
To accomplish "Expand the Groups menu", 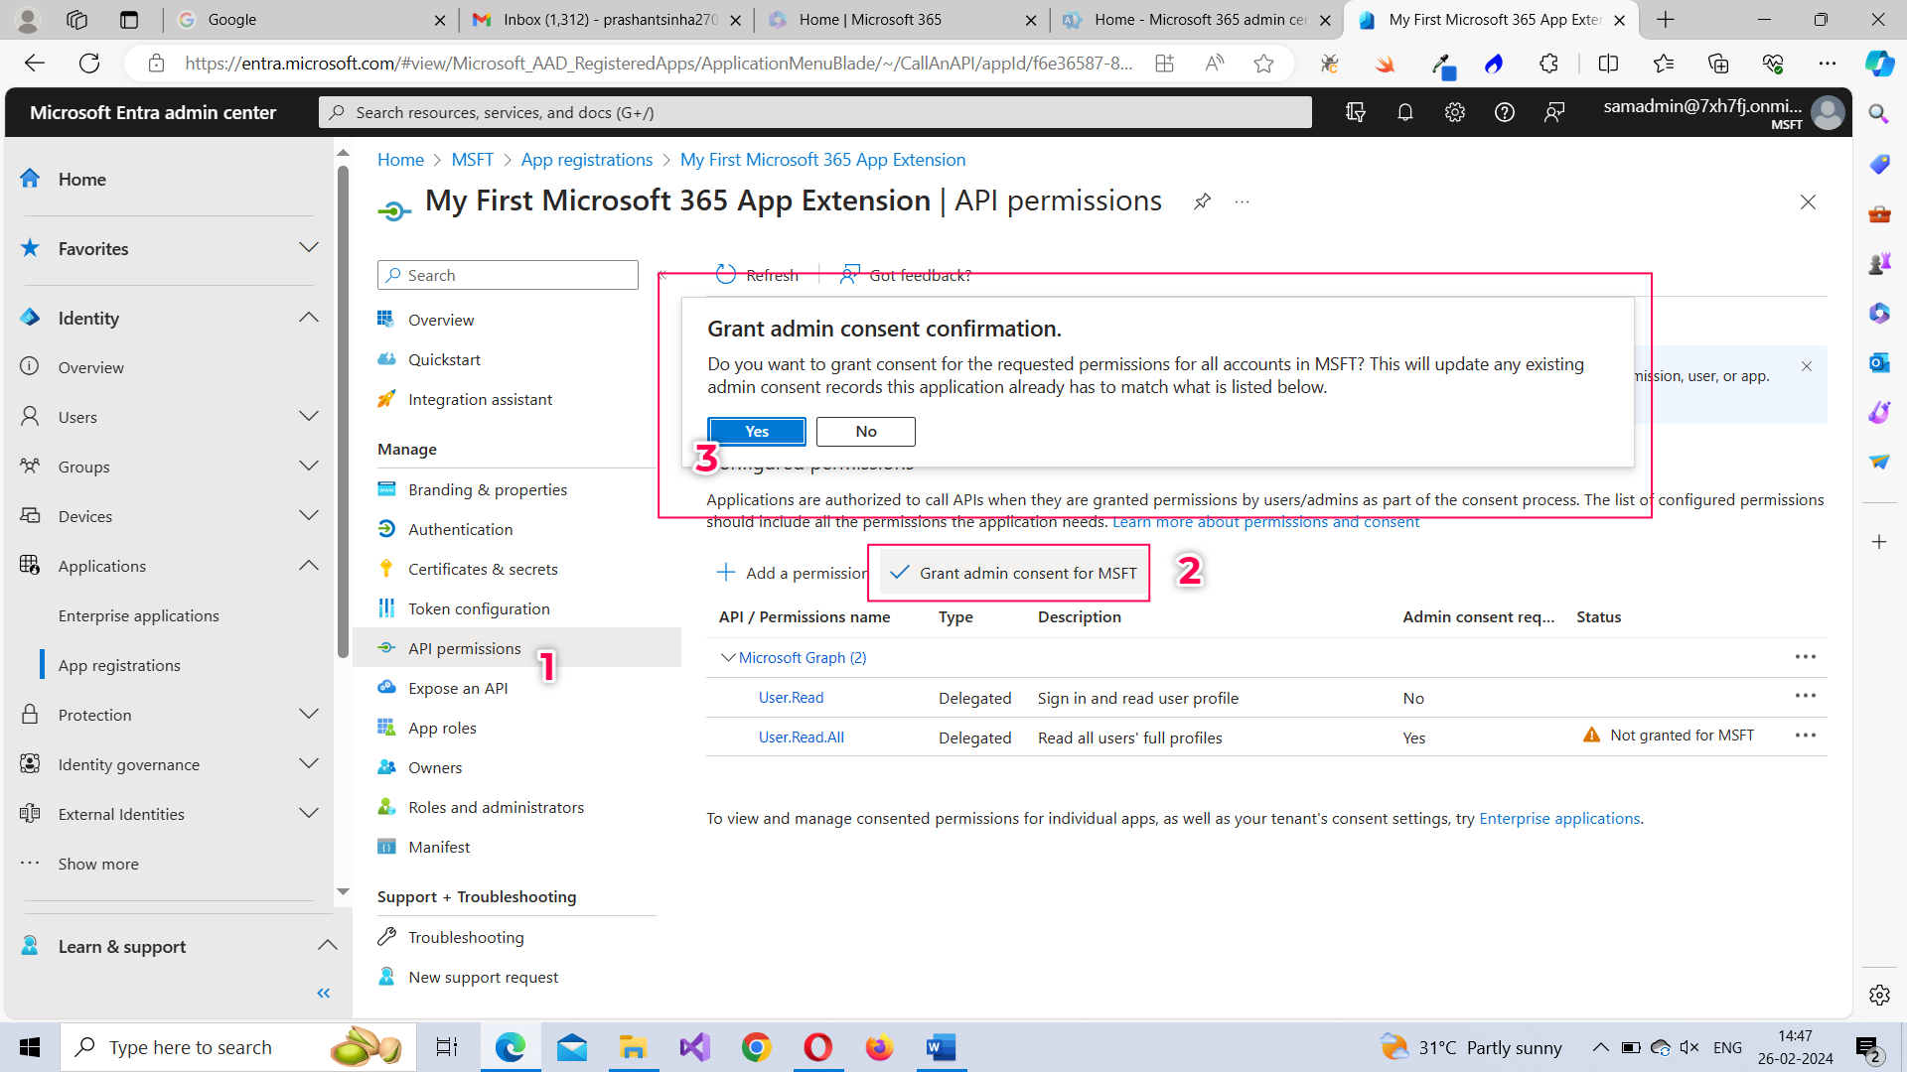I will [x=309, y=467].
